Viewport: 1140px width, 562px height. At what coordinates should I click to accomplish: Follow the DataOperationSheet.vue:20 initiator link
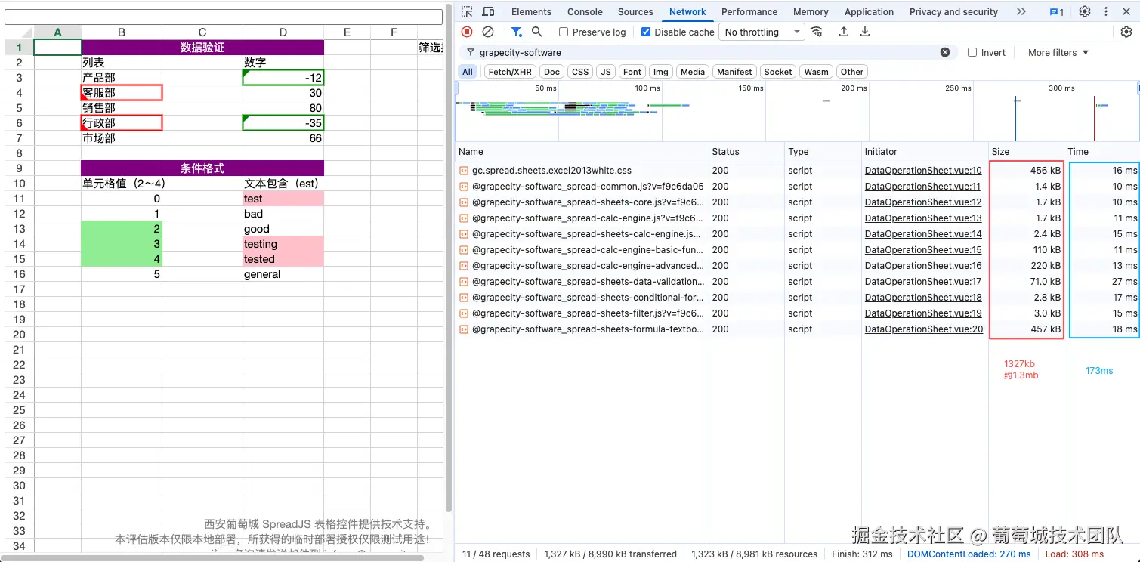click(x=923, y=329)
